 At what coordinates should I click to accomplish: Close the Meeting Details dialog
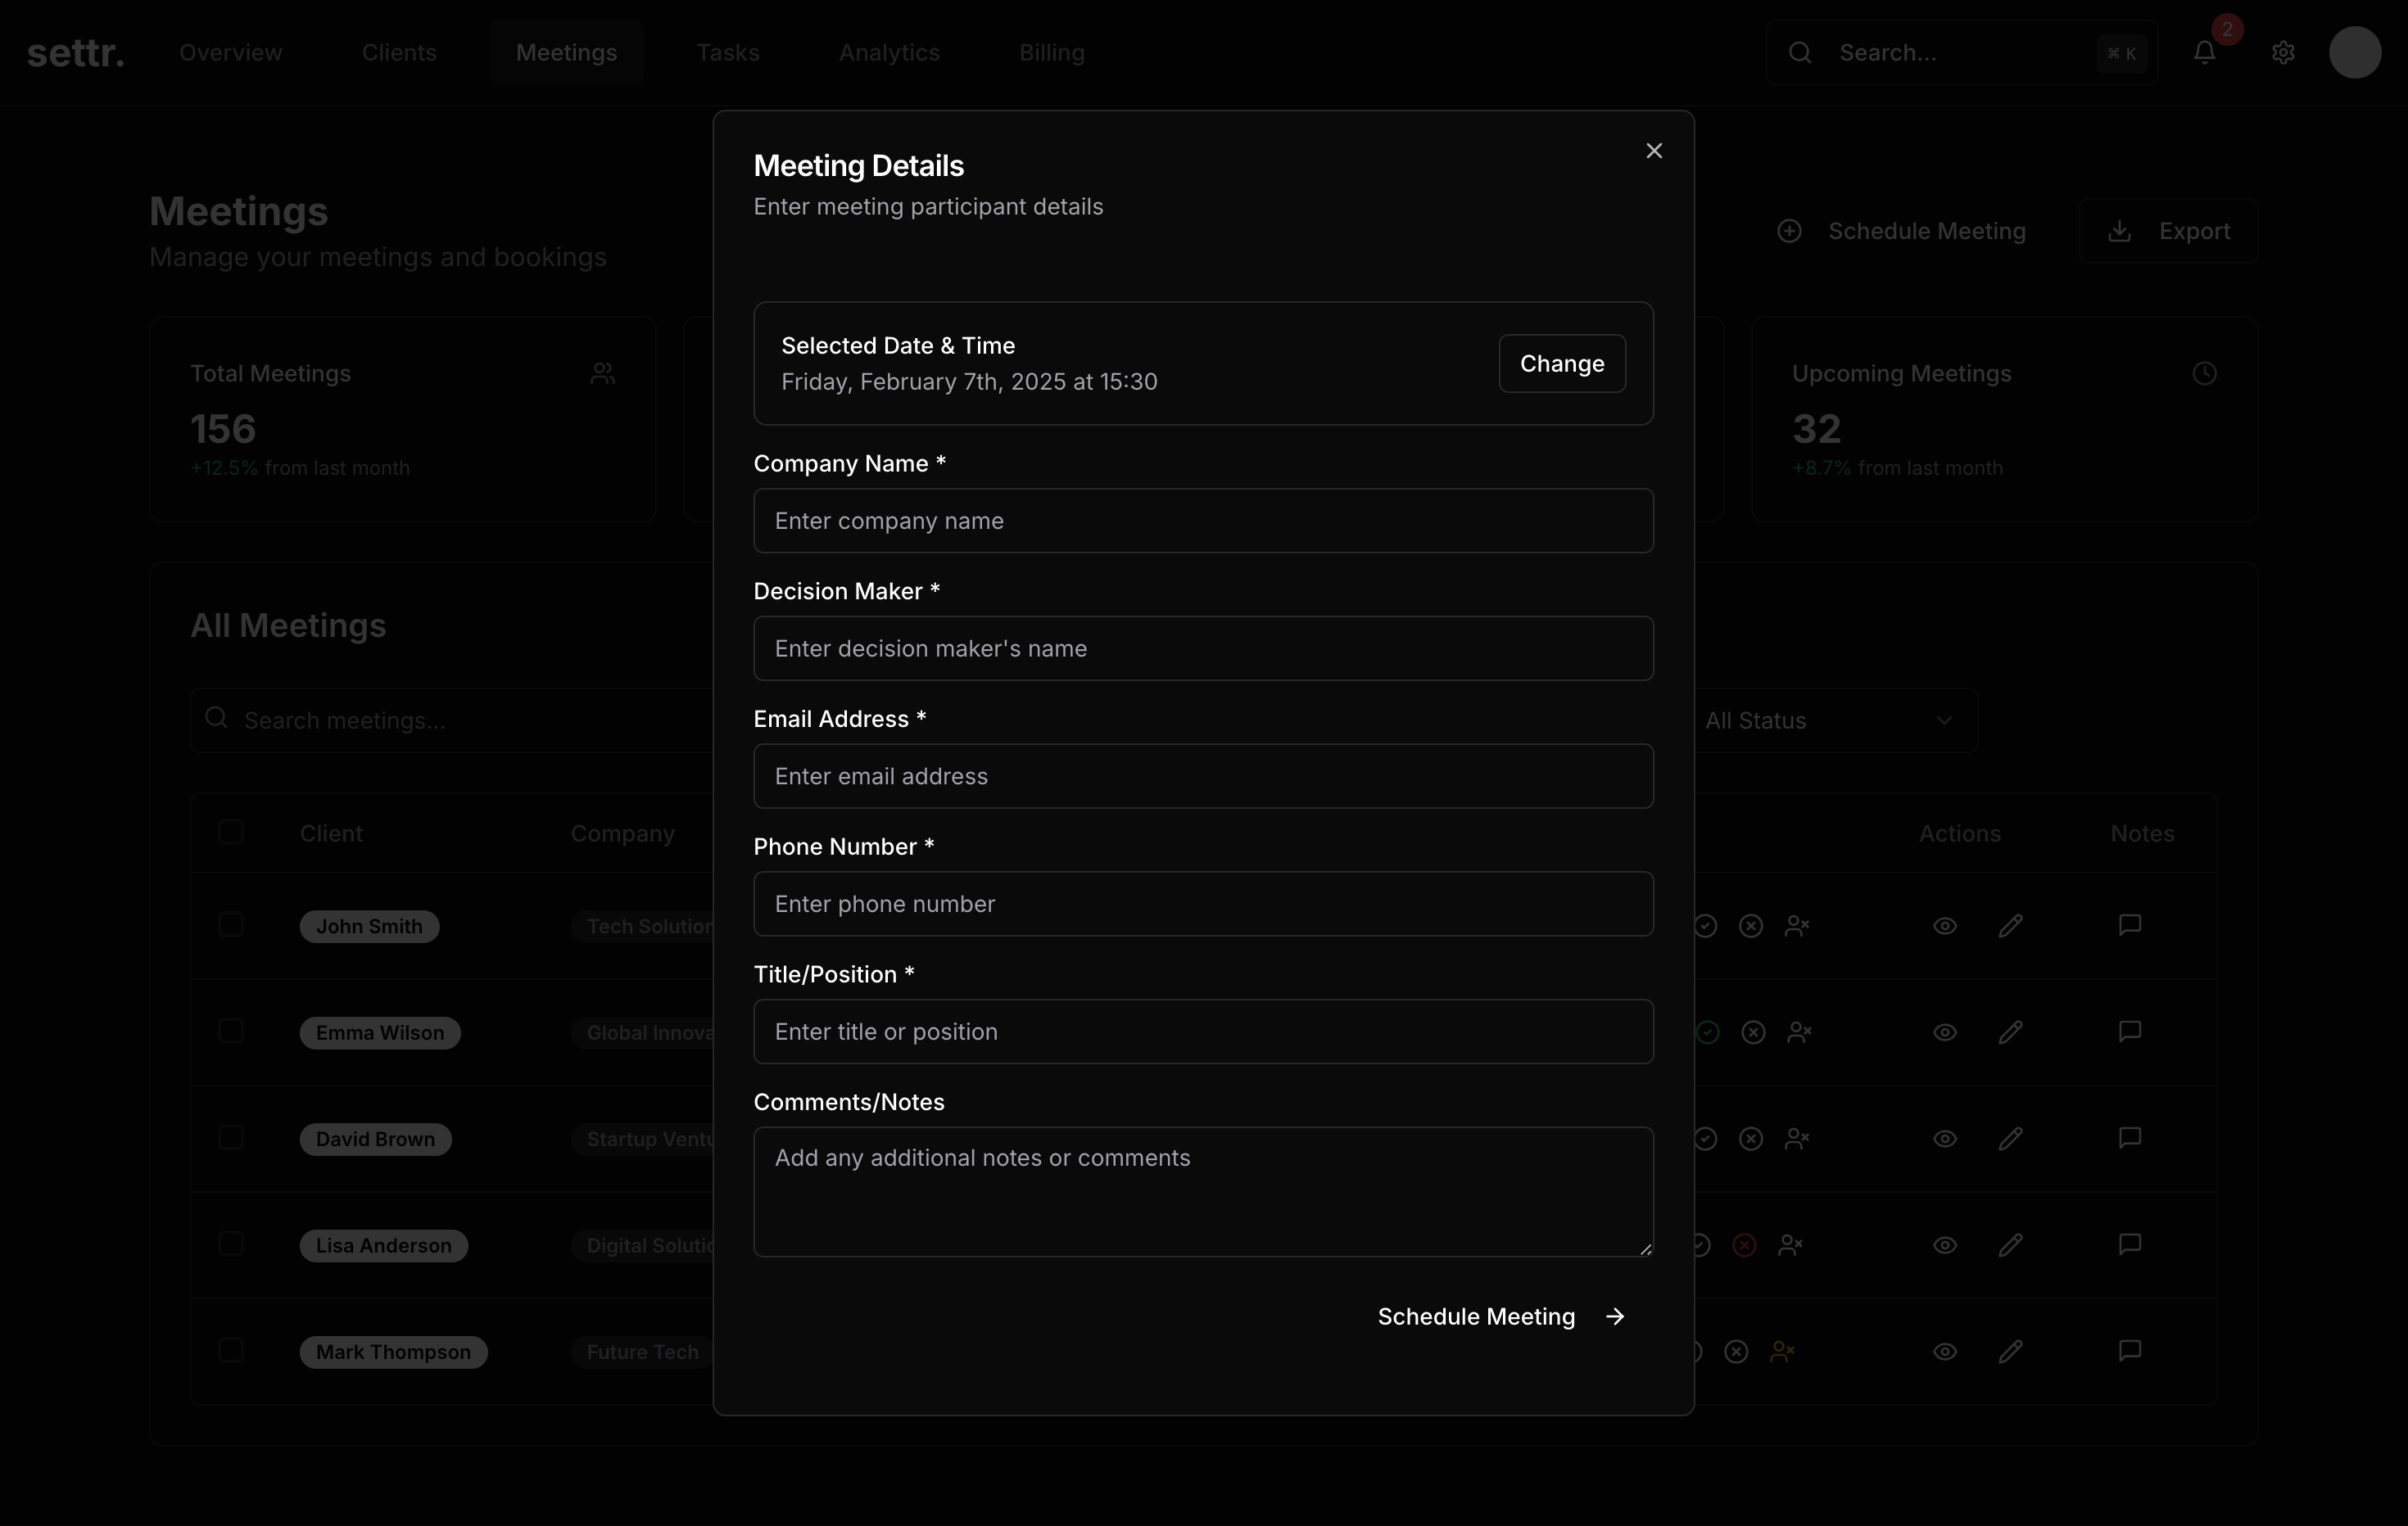(x=1654, y=150)
